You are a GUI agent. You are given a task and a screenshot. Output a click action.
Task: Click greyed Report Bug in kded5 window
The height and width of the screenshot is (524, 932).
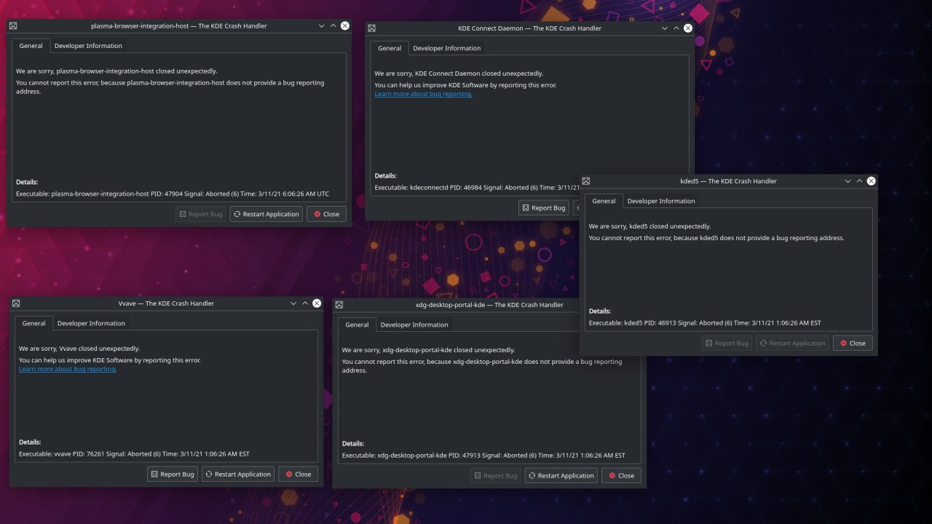pos(727,343)
